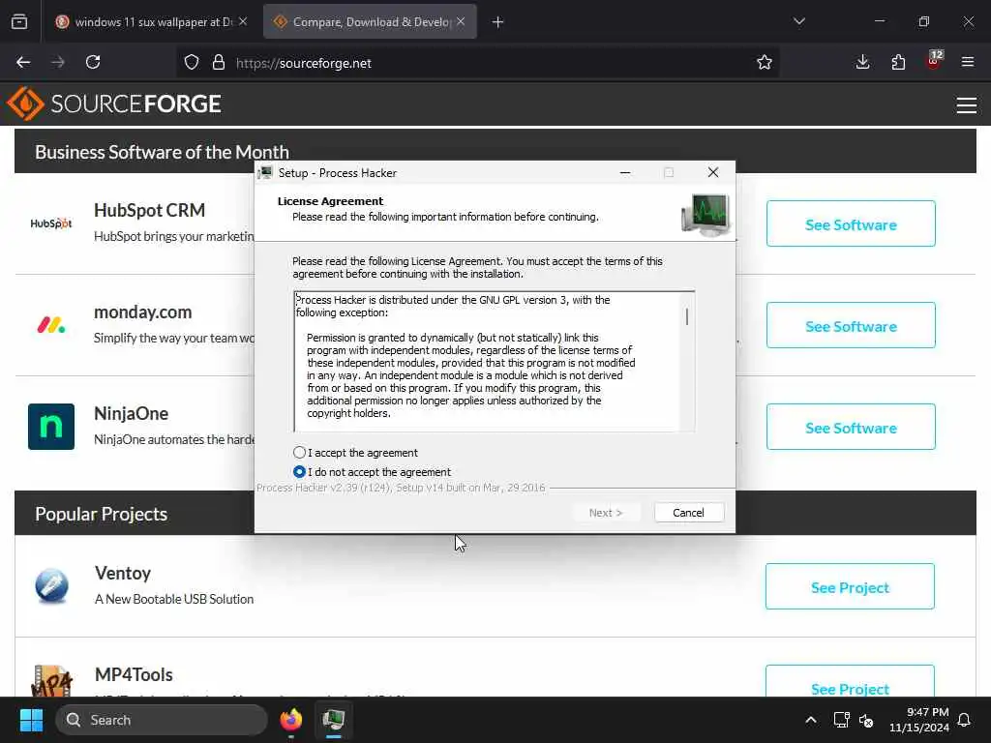This screenshot has width=991, height=743.
Task: Click the disabled Next button in setup
Action: coord(606,513)
